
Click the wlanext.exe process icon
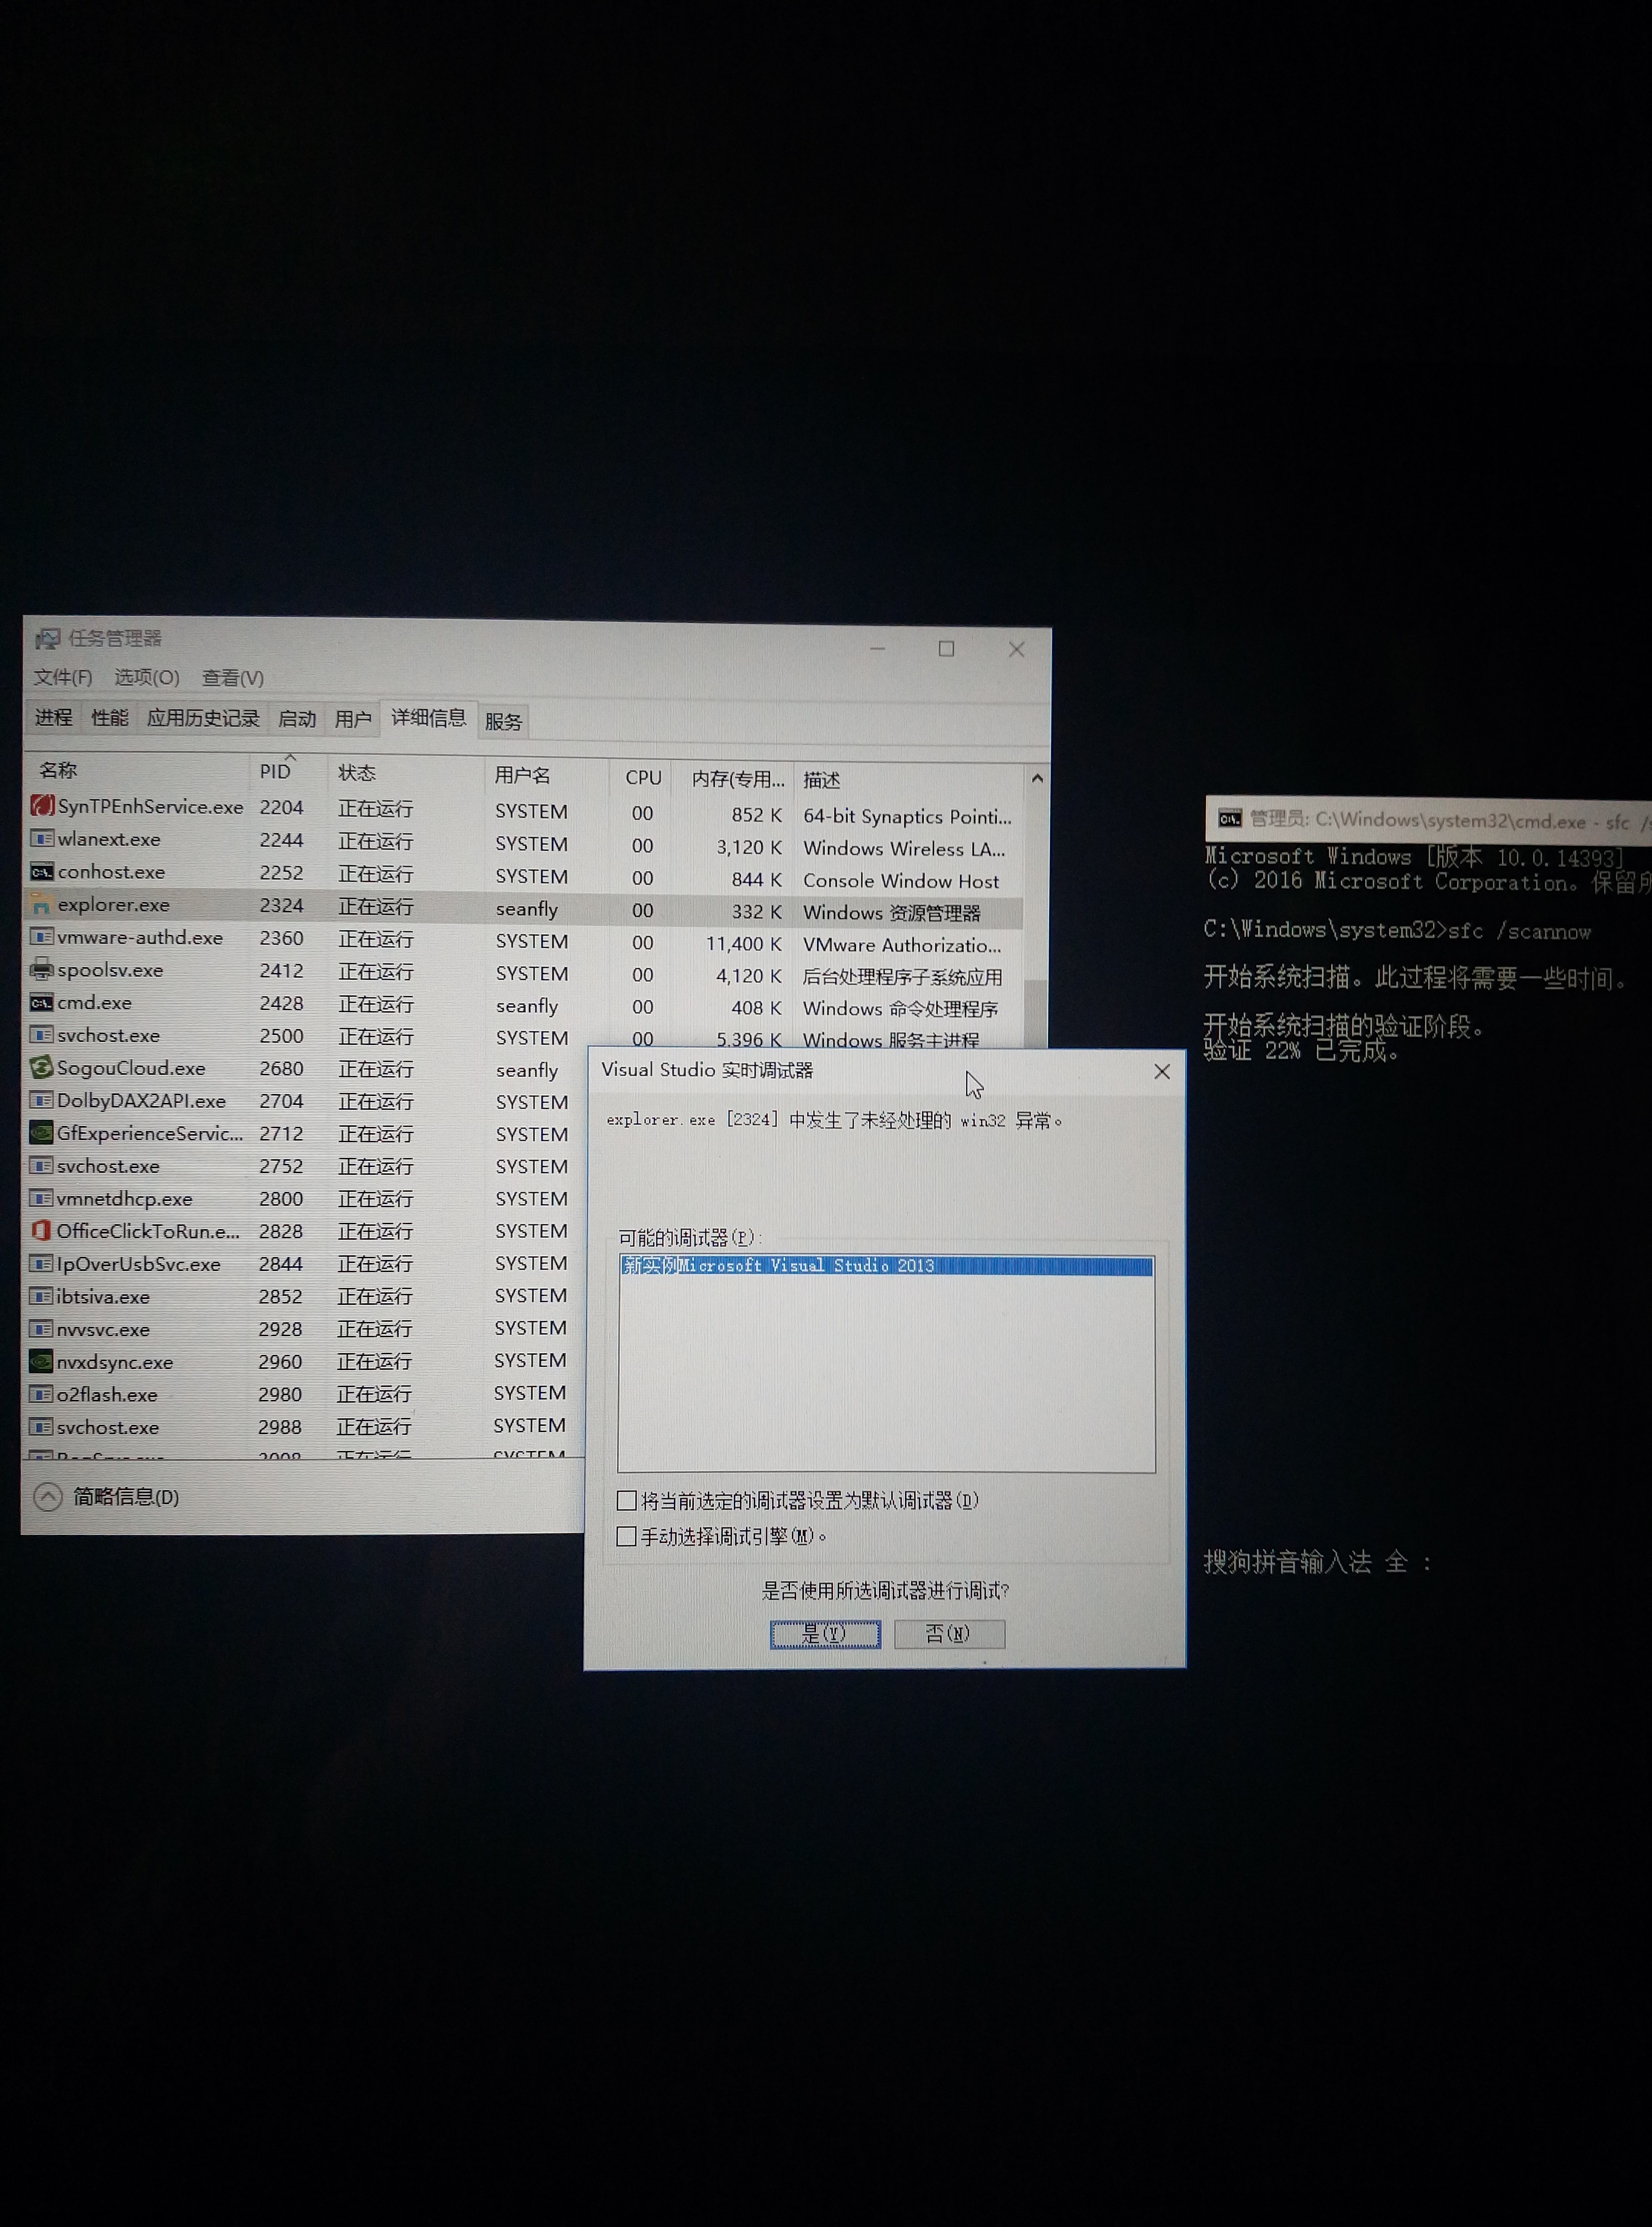point(42,838)
